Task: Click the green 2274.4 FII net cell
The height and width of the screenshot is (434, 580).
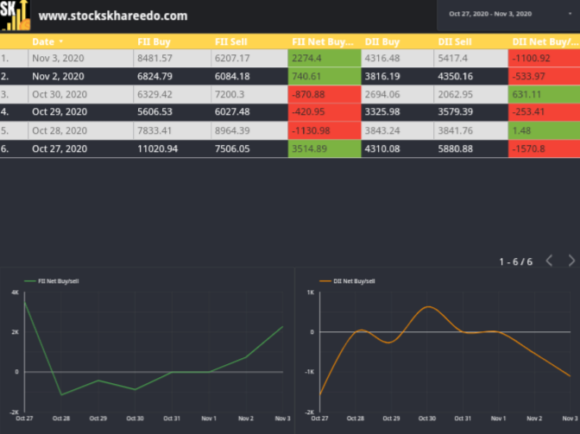Action: coord(325,58)
